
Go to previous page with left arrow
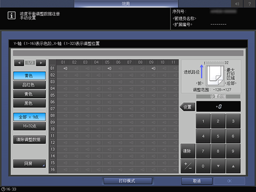tap(19, 63)
